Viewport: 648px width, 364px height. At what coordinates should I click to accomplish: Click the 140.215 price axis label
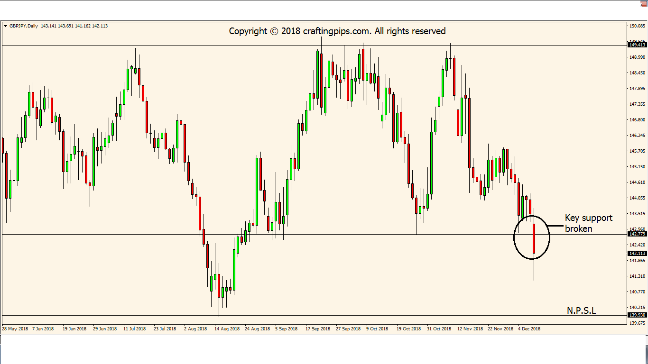(638, 308)
